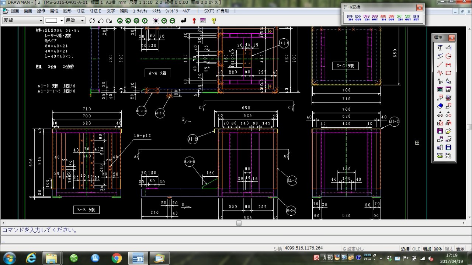472x265 pixels.
Task: Click the DXF IN import icon
Action: [x=350, y=18]
